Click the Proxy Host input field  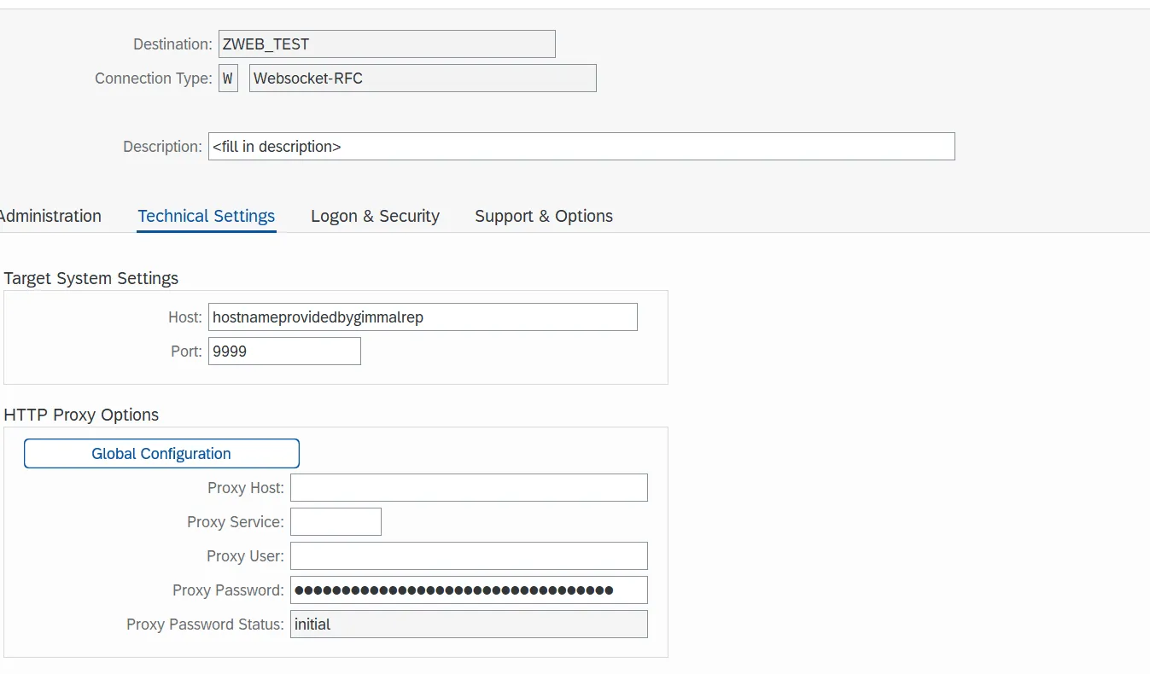[x=469, y=487]
